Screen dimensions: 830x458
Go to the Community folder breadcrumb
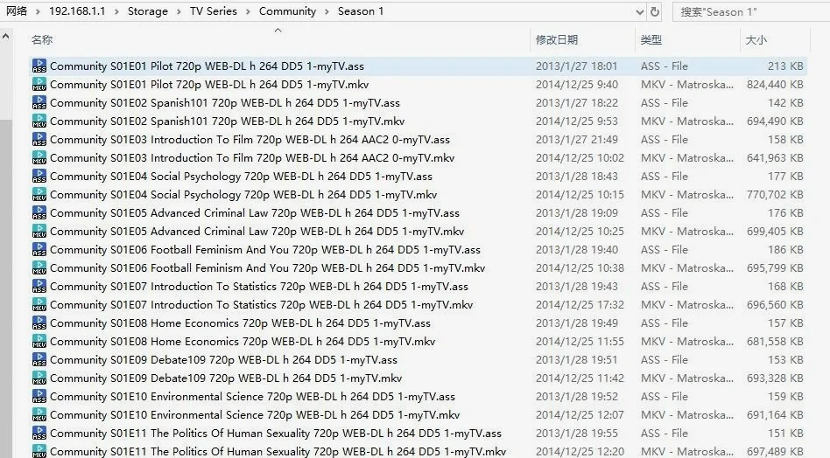(x=287, y=11)
